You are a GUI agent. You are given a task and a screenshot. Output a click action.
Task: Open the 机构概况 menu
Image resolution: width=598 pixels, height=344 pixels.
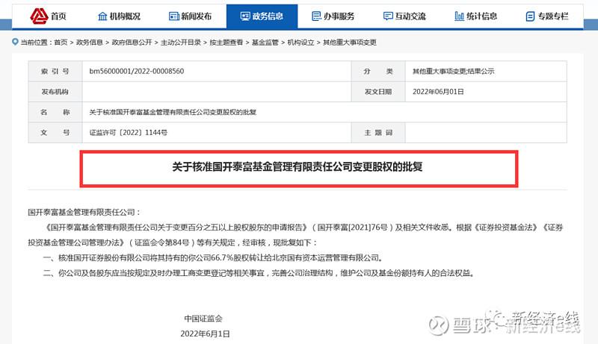tap(125, 16)
